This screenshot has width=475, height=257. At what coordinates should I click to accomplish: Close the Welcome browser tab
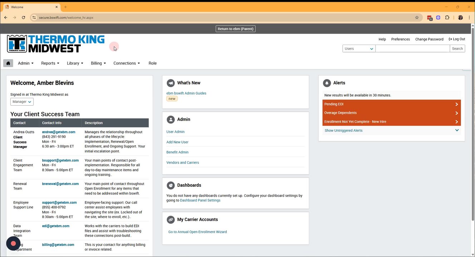pyautogui.click(x=57, y=7)
